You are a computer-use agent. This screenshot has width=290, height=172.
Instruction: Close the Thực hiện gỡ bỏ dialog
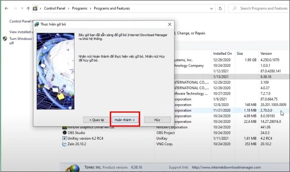(x=170, y=24)
